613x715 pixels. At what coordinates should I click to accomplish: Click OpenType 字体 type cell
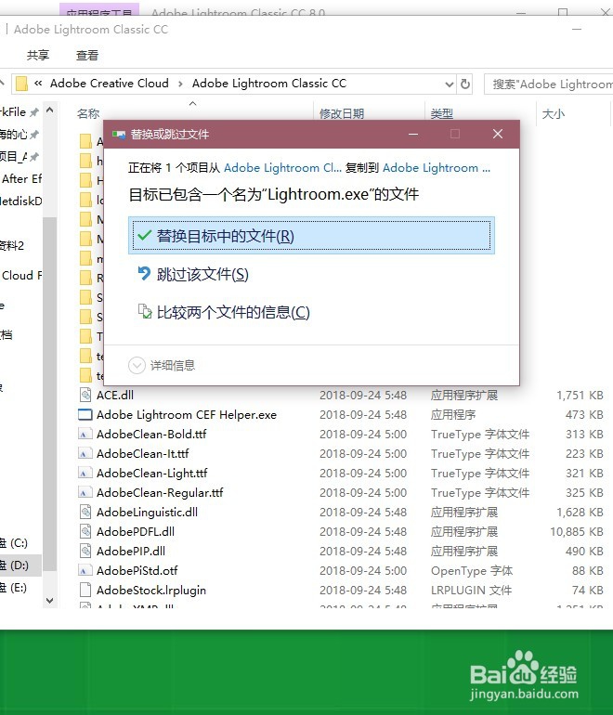[x=472, y=571]
